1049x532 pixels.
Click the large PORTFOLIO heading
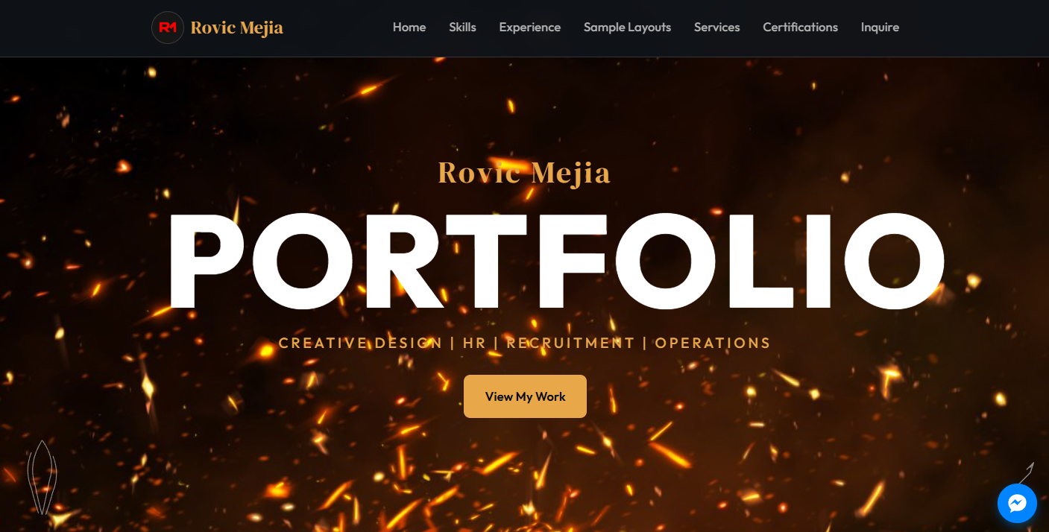tap(555, 262)
